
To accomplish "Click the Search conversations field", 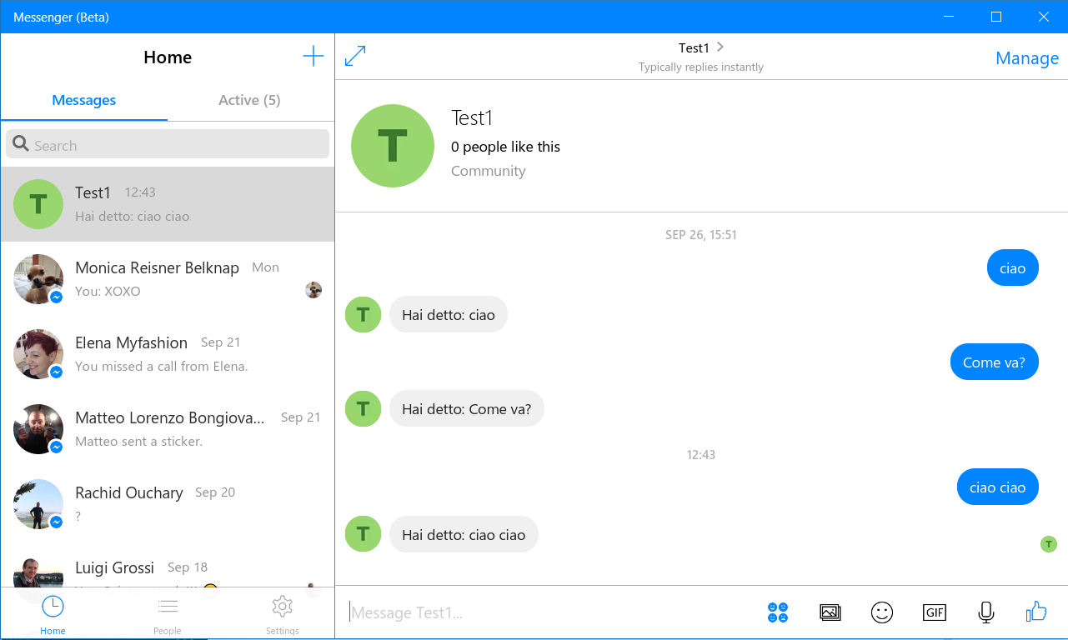I will click(x=168, y=145).
